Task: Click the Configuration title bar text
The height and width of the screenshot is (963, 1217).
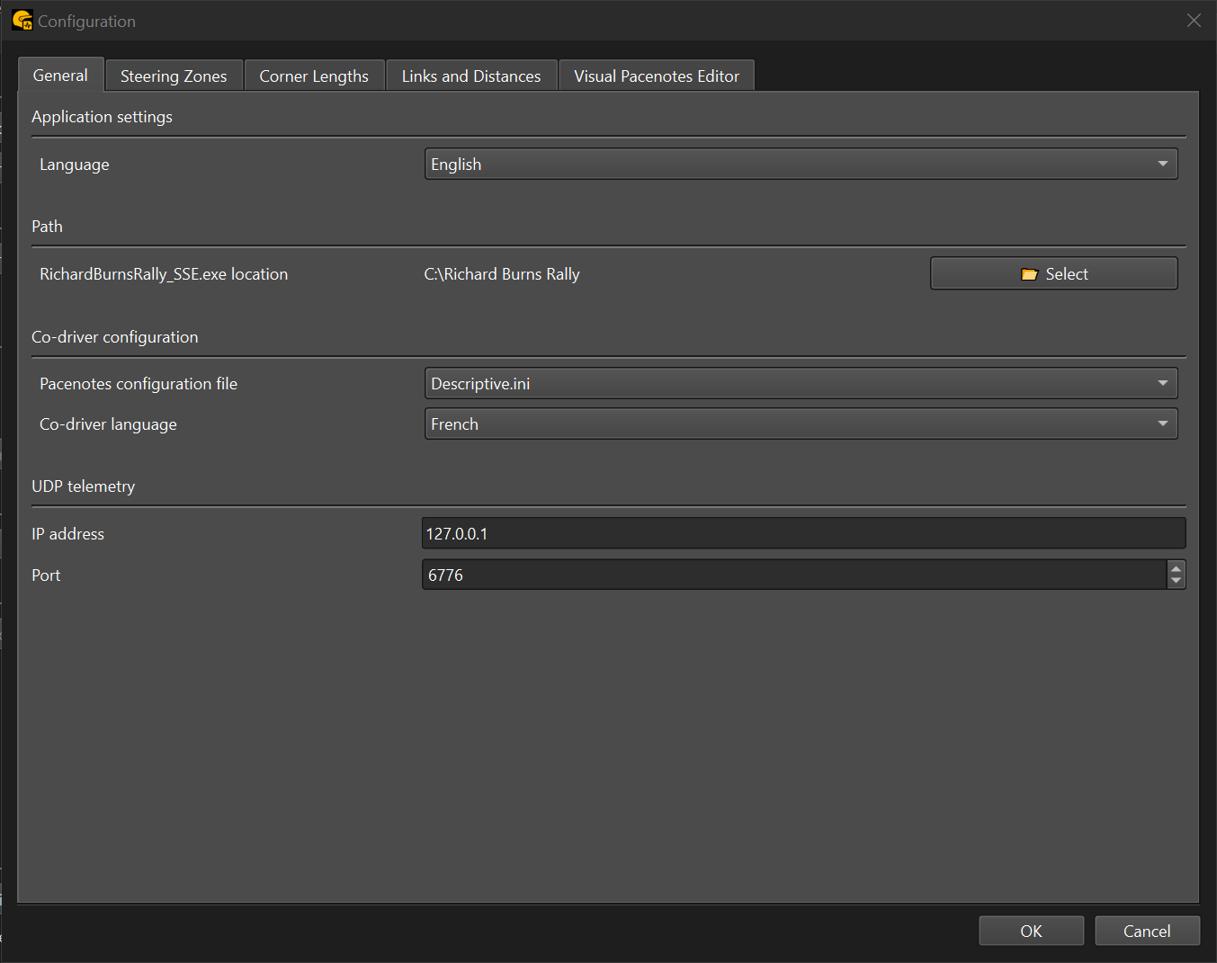Action: pyautogui.click(x=86, y=22)
